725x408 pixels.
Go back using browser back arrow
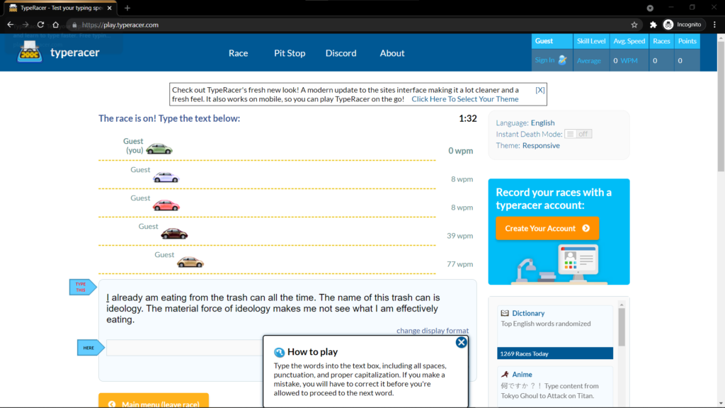click(10, 25)
